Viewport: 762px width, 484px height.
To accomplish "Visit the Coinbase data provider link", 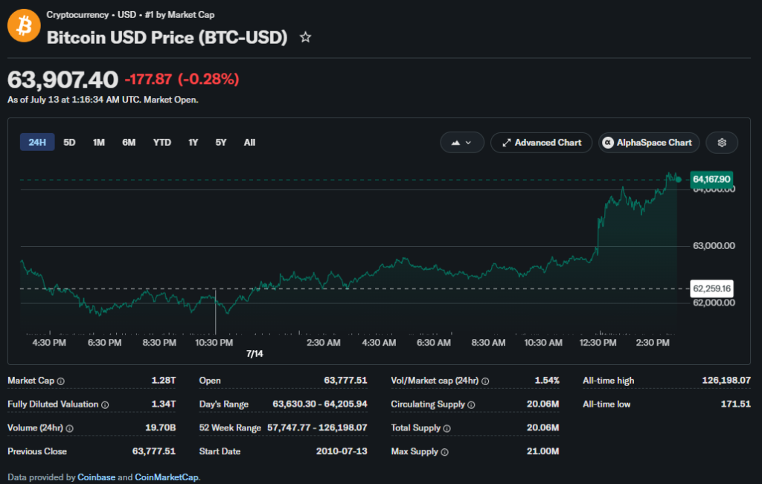I will (96, 477).
